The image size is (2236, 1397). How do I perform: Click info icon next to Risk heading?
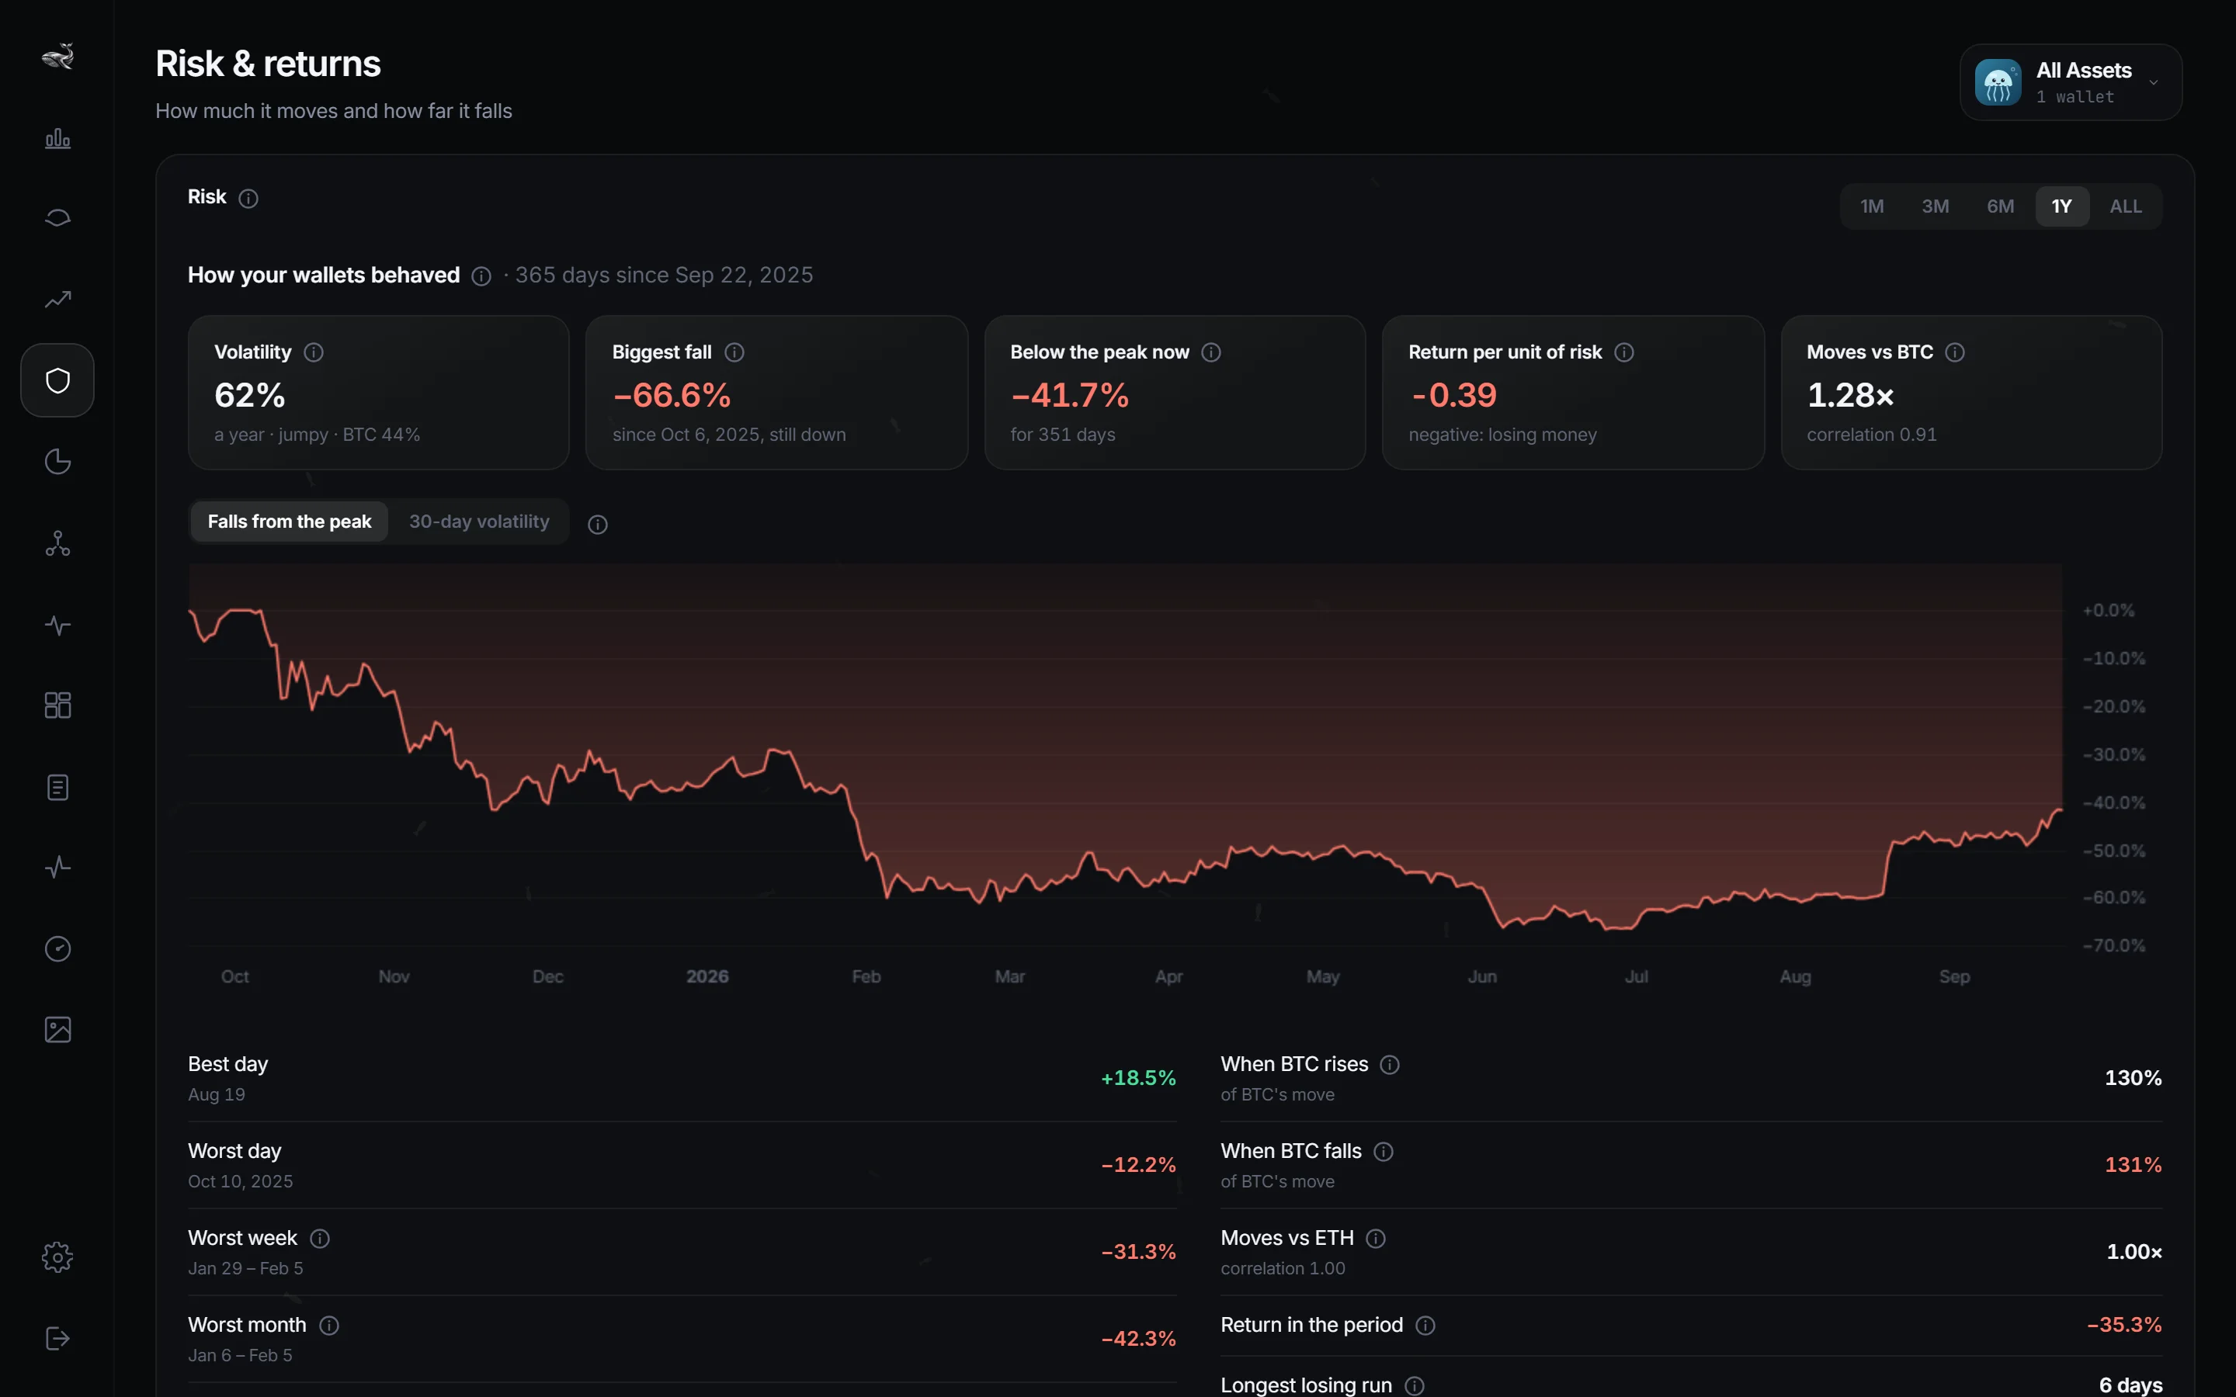[248, 199]
